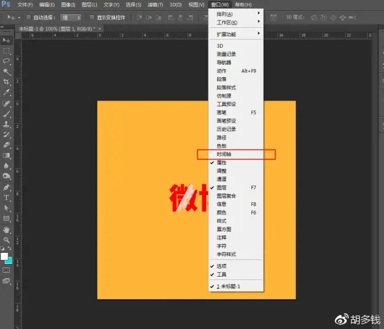Click auto-align layers icon in options bar
384x329 pixels.
(x=273, y=17)
